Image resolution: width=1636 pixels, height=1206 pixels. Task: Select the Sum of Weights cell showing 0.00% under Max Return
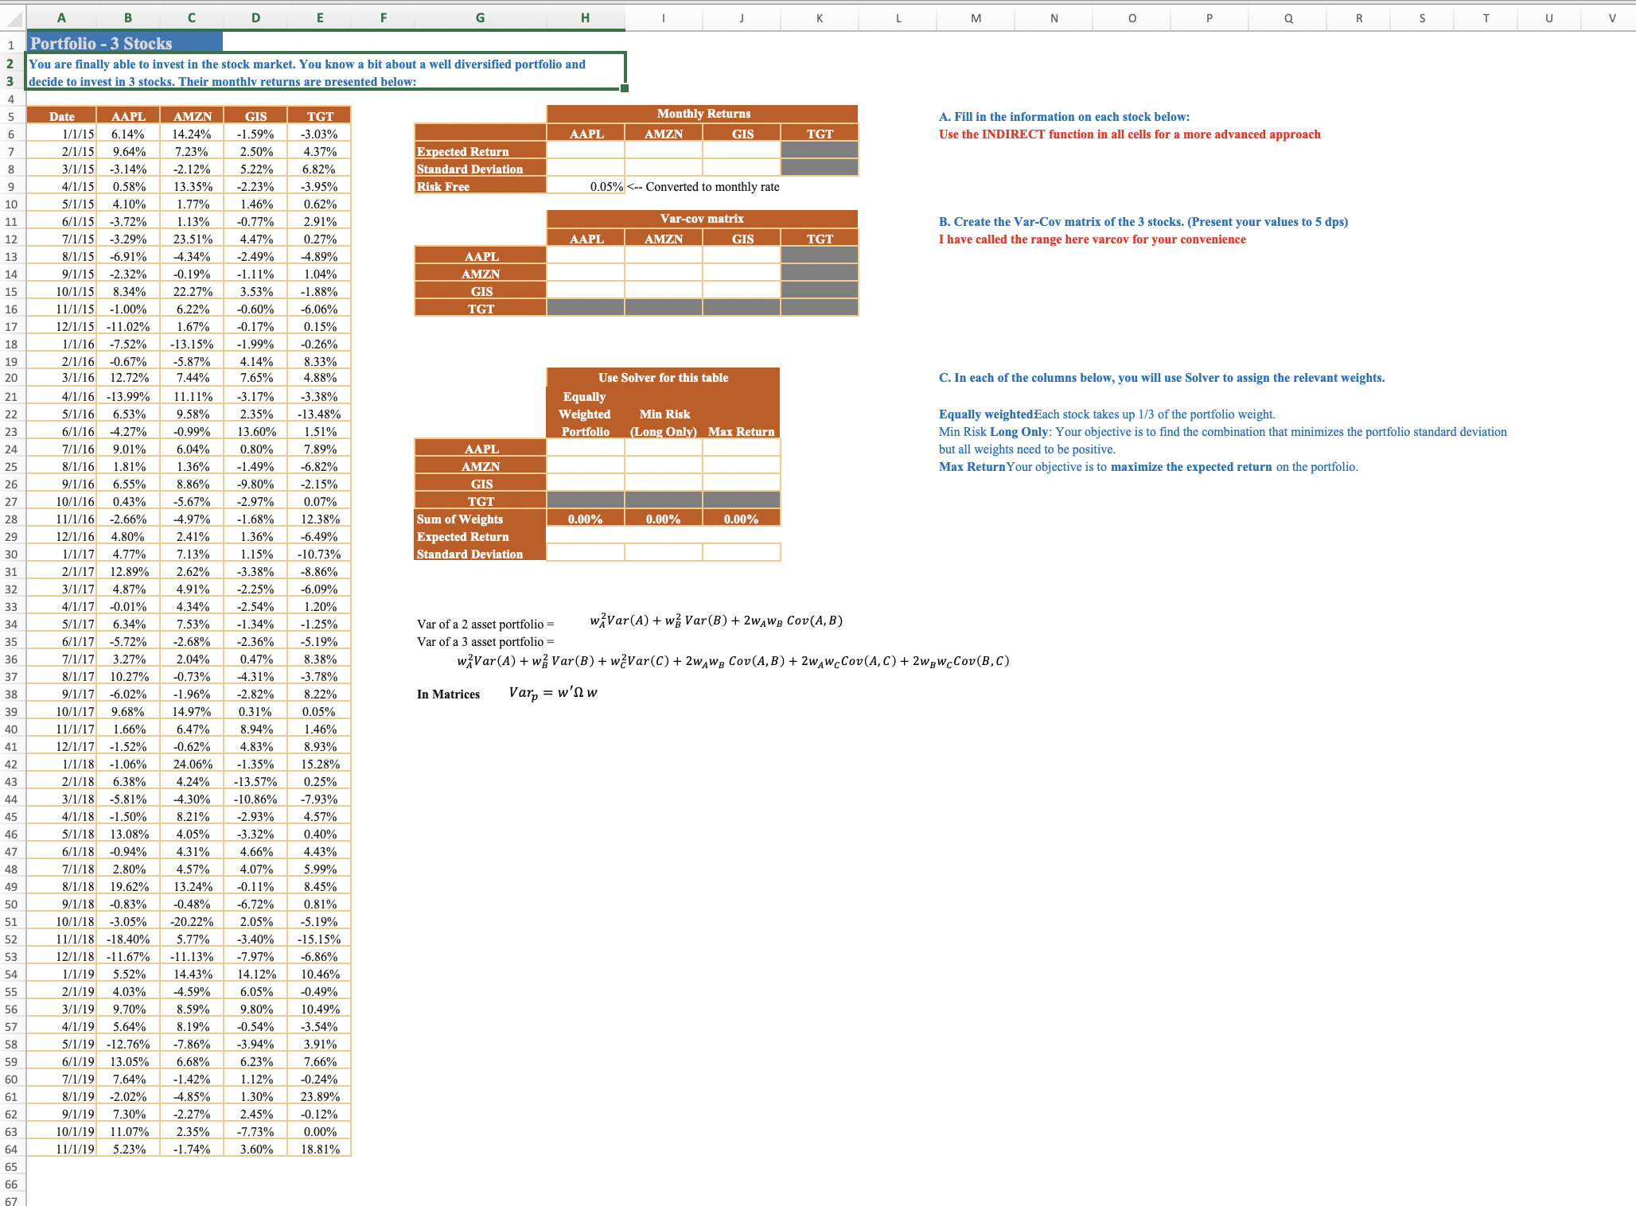point(742,519)
